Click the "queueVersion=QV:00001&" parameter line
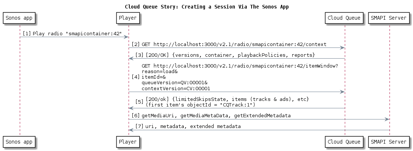This screenshot has height=151, width=413. 172,83
